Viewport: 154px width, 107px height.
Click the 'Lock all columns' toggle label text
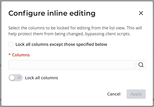[x=41, y=78]
